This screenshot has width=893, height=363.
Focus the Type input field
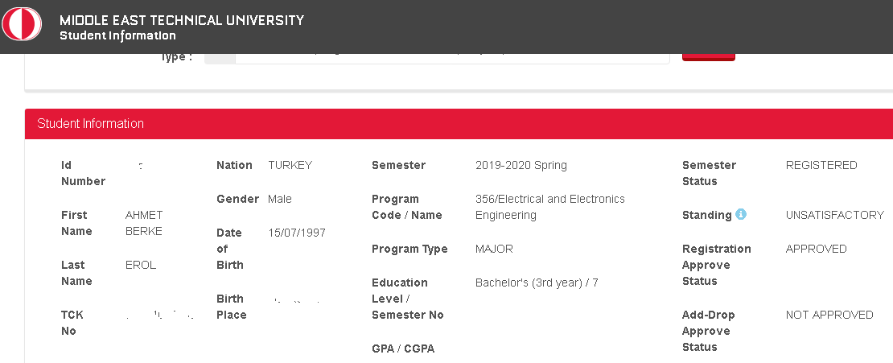(x=437, y=58)
